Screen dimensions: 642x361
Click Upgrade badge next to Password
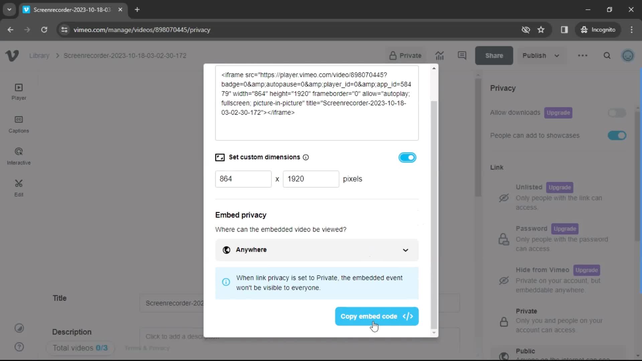pos(565,229)
